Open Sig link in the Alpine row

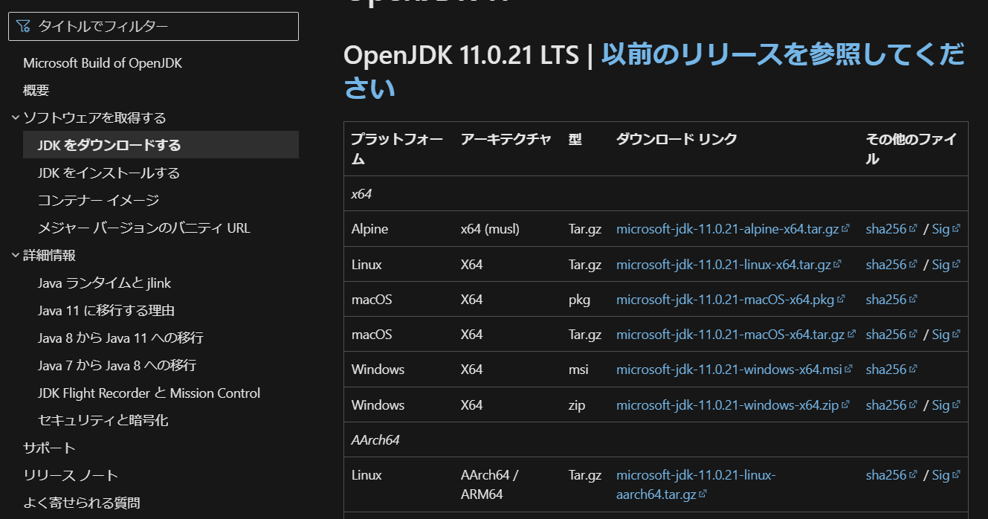[x=940, y=229]
